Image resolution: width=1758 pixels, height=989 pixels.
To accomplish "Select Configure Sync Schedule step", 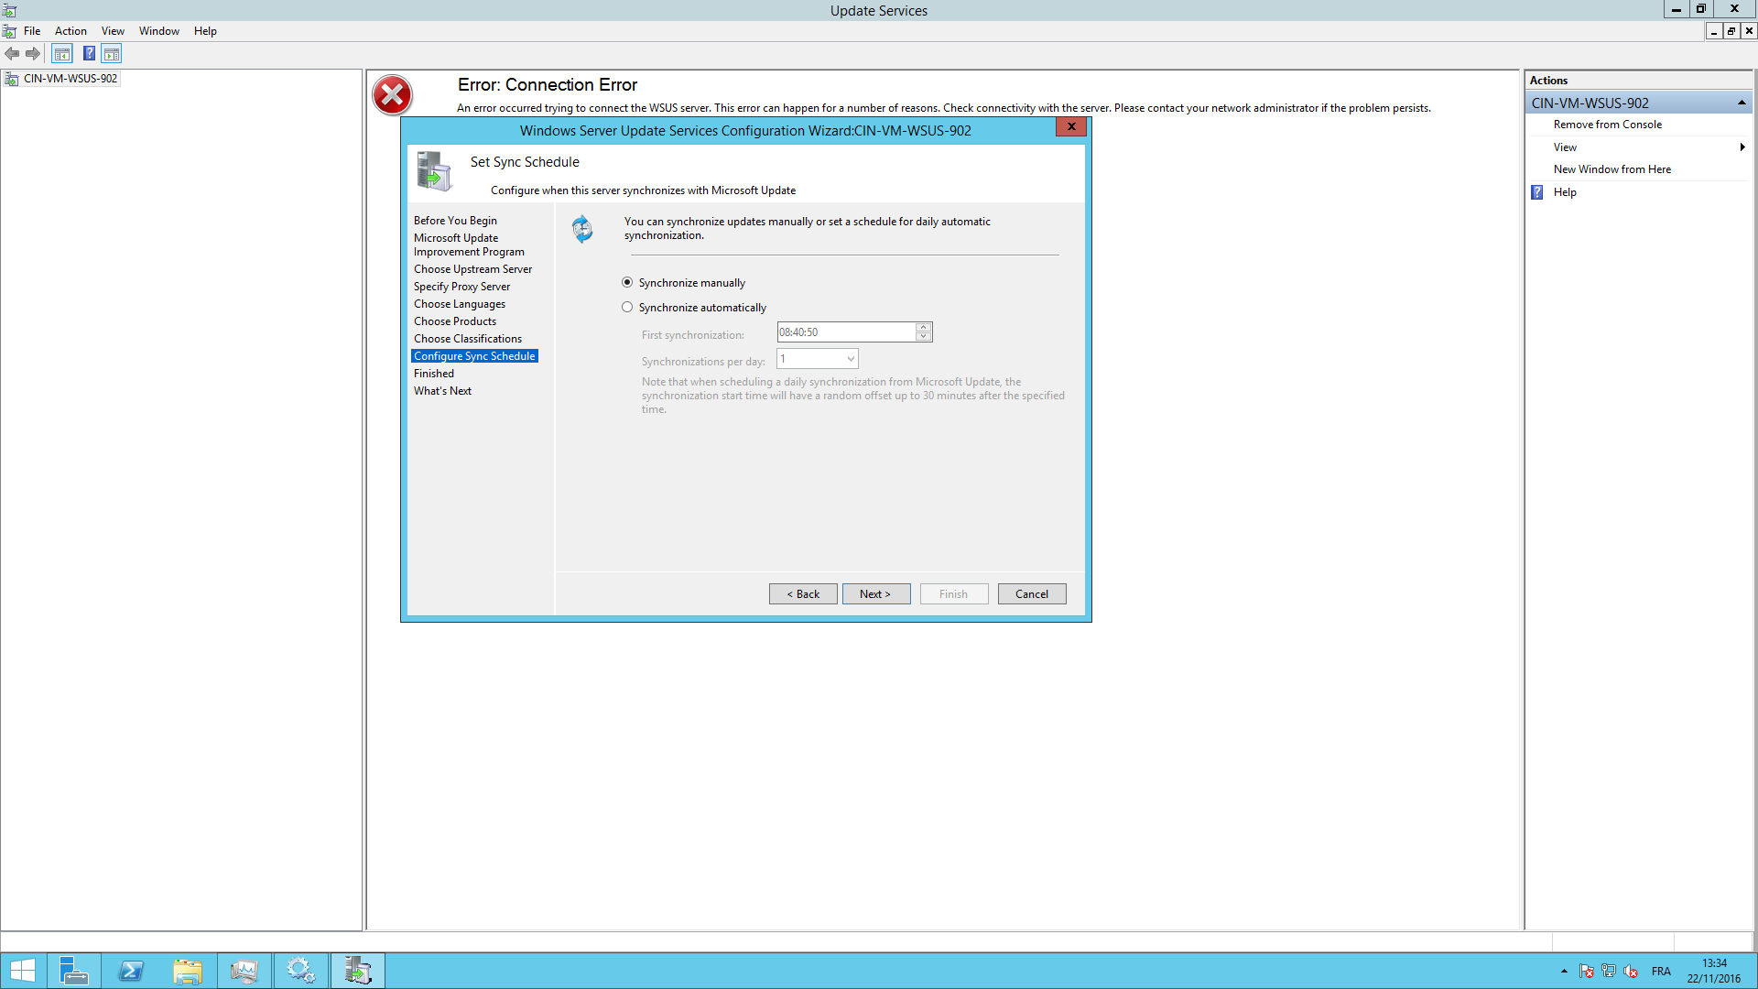I will pyautogui.click(x=474, y=356).
